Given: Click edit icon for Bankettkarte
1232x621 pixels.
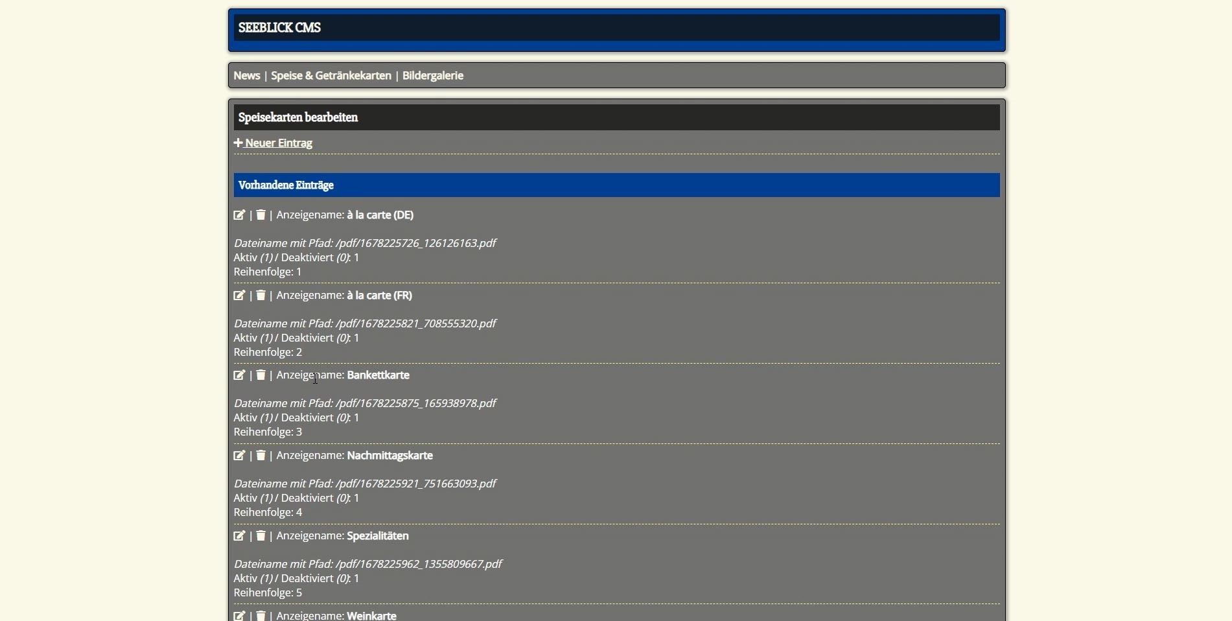Looking at the screenshot, I should pos(239,375).
